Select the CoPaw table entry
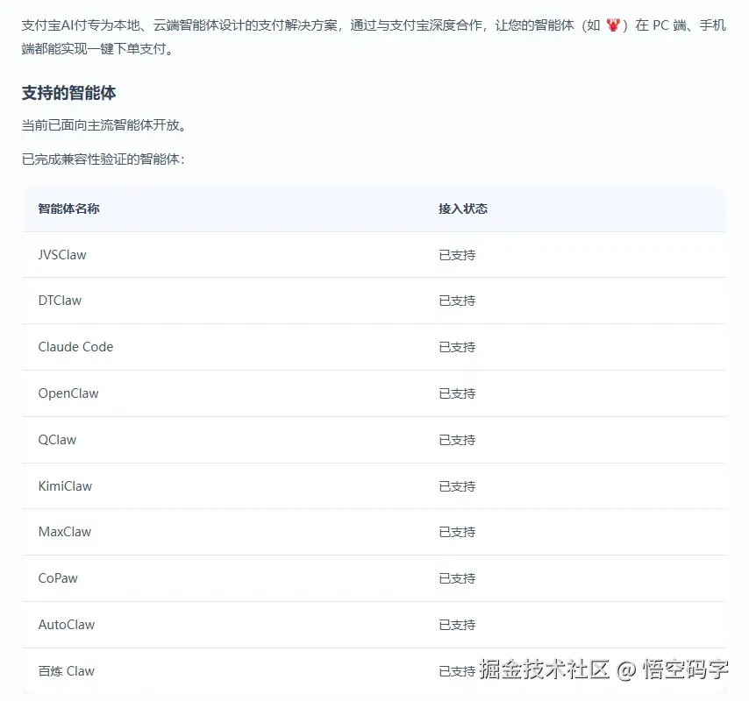749x701 pixels. click(58, 578)
